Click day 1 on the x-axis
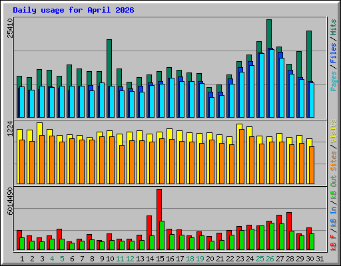 click(22, 259)
